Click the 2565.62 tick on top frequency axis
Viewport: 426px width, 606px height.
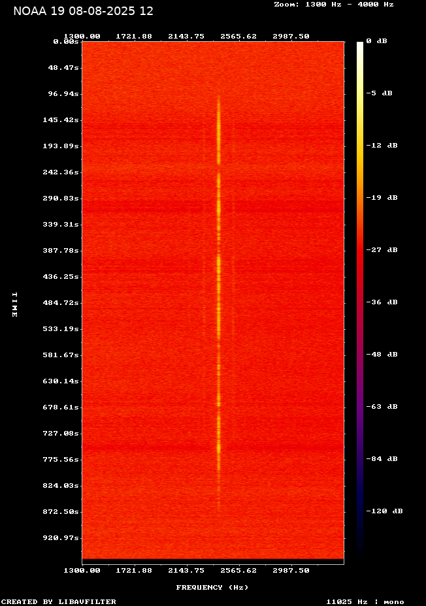[x=238, y=37]
